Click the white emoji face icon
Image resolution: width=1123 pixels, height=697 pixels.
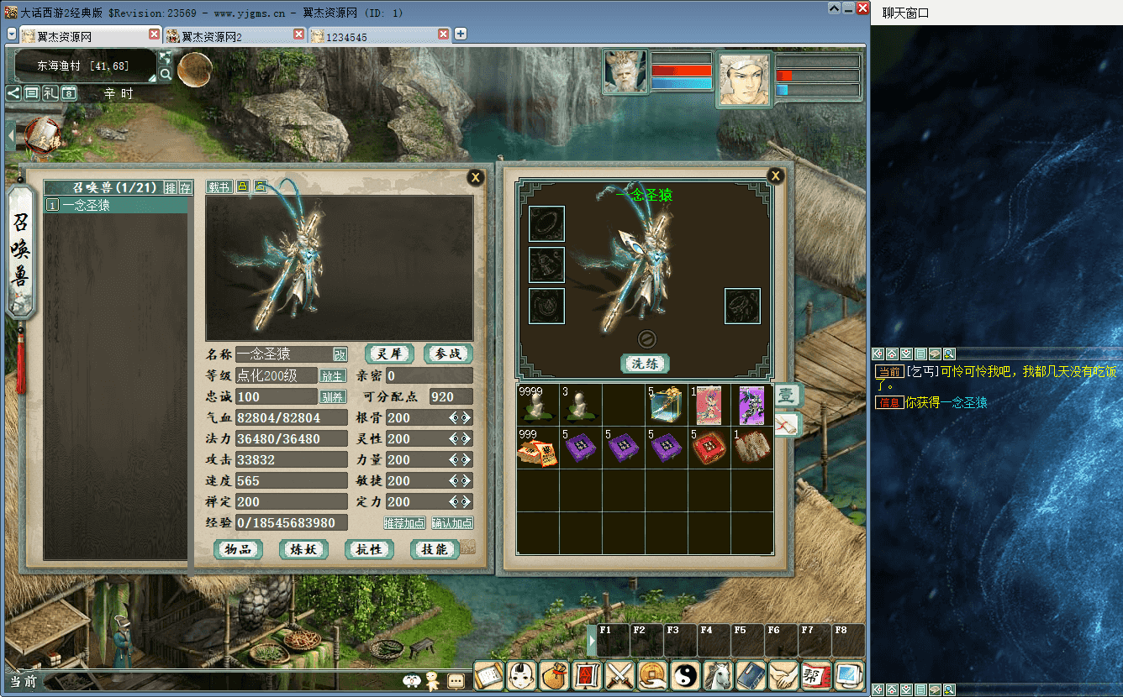click(x=412, y=680)
